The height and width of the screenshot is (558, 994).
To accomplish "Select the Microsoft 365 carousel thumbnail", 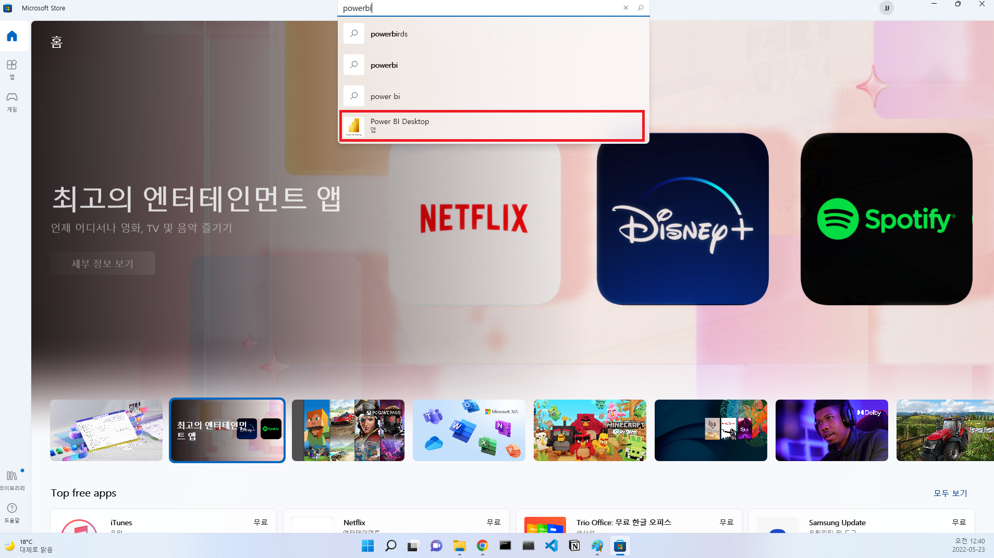I will [x=469, y=430].
